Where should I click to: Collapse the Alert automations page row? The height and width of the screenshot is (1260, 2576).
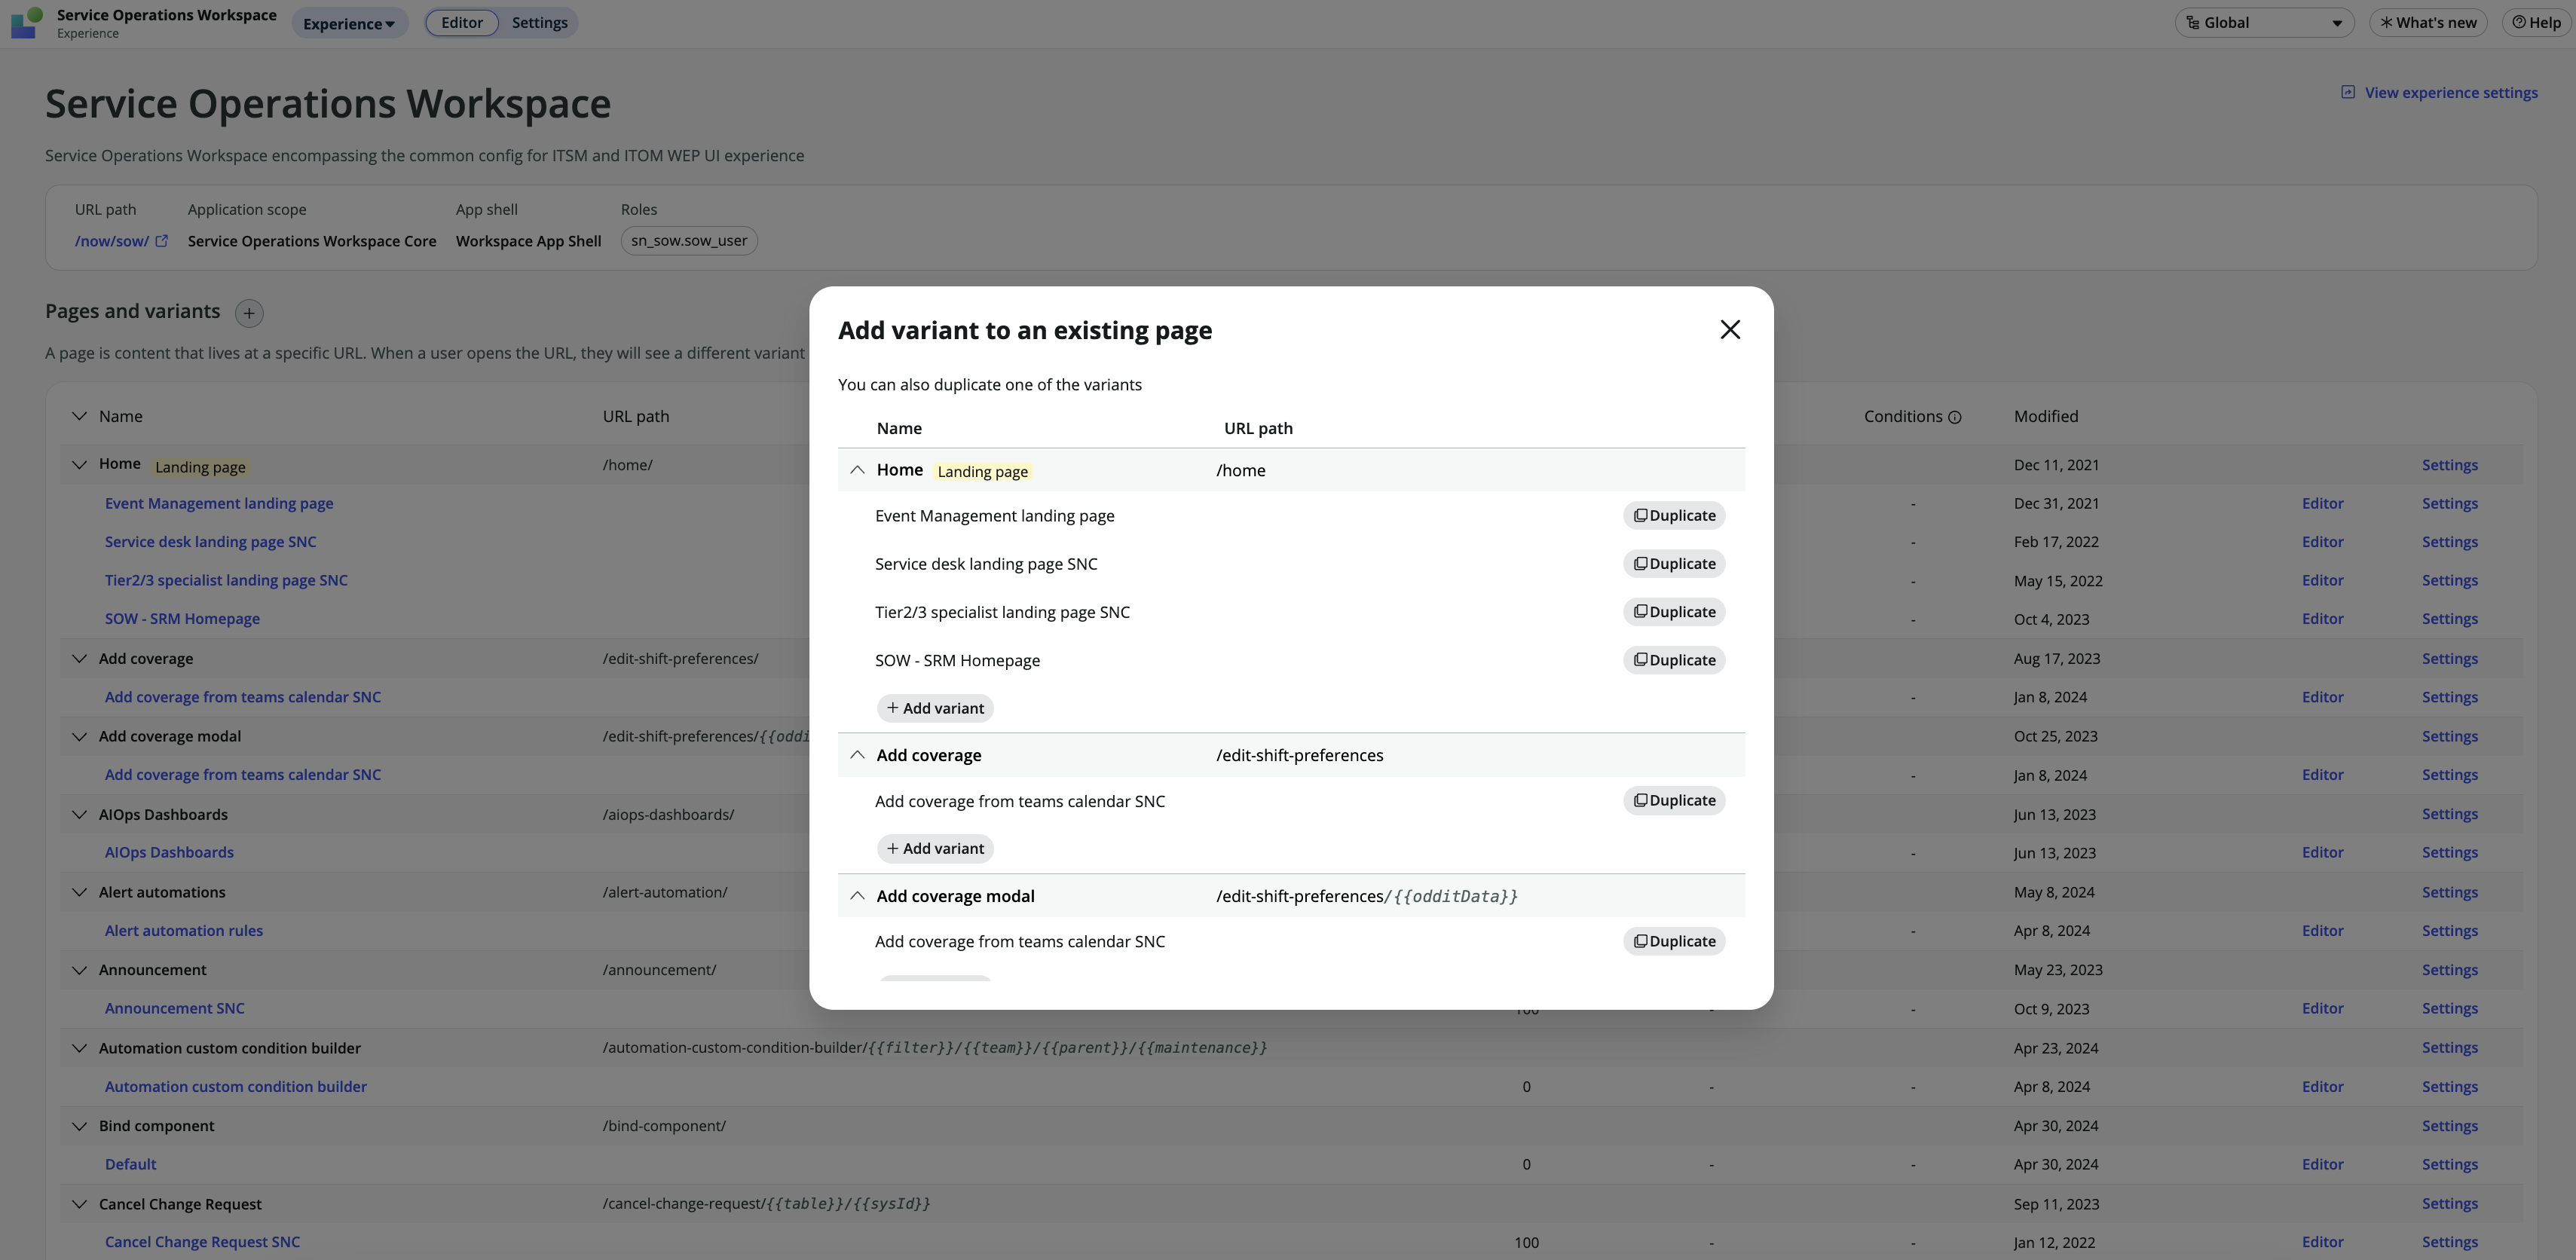[x=79, y=892]
